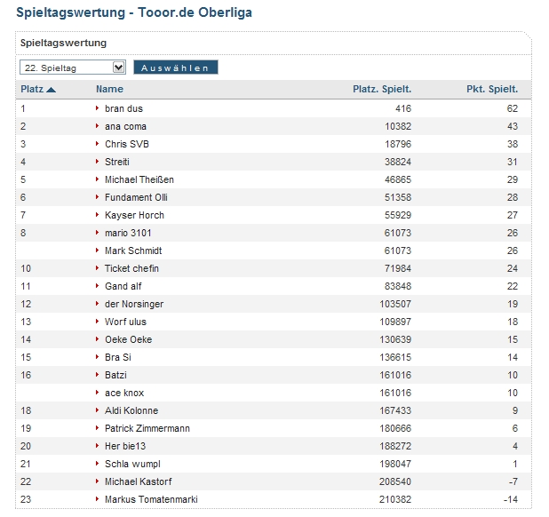The width and height of the screenshot is (549, 517).
Task: Click the red arrow beside Markus Tomatenmarki
Action: click(98, 499)
